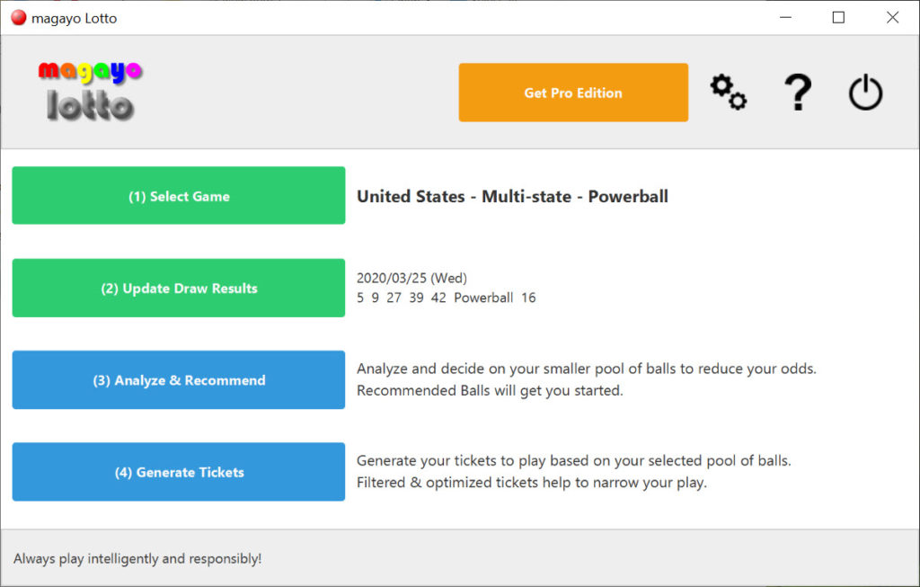This screenshot has width=920, height=587.
Task: Click the 2020/03/25 (Wed) draw date
Action: pyautogui.click(x=411, y=279)
